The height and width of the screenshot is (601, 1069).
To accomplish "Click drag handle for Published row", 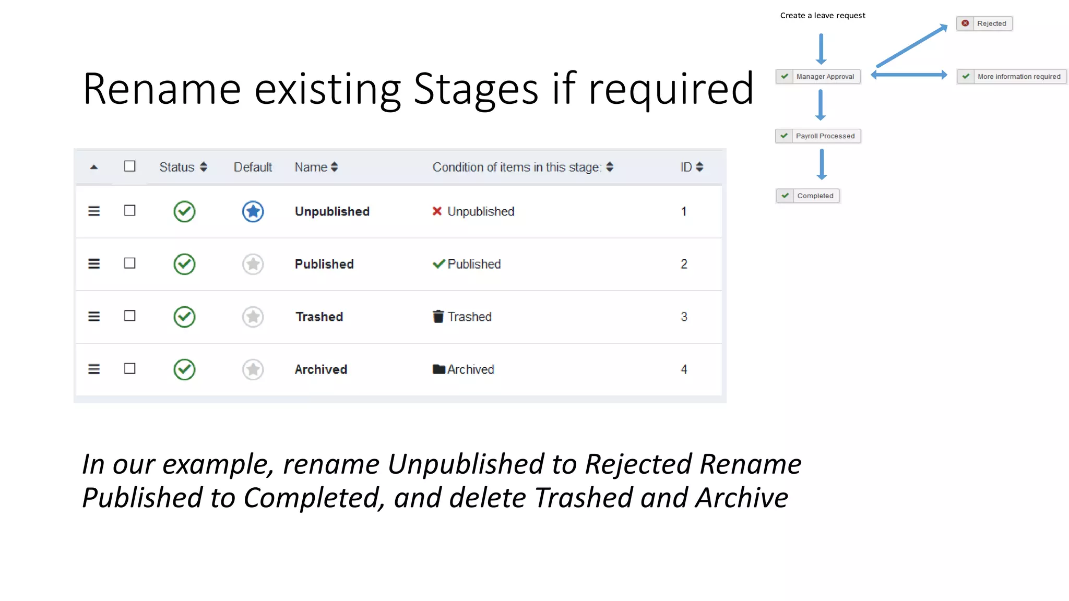I will pos(94,264).
